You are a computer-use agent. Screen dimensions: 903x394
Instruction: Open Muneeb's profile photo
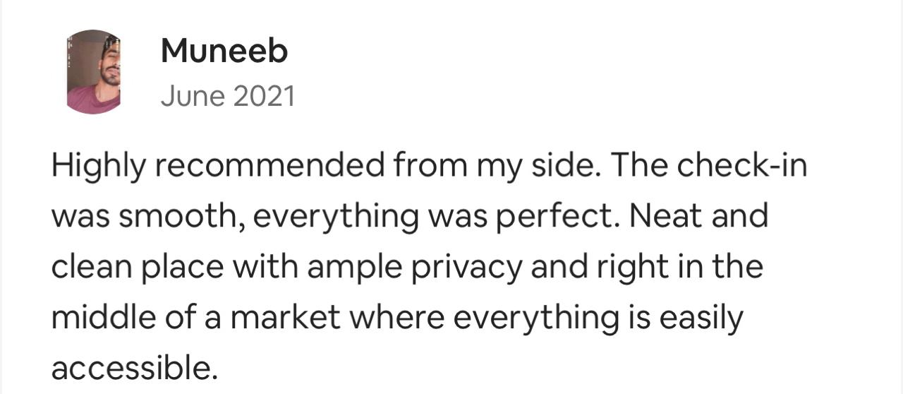click(x=93, y=72)
